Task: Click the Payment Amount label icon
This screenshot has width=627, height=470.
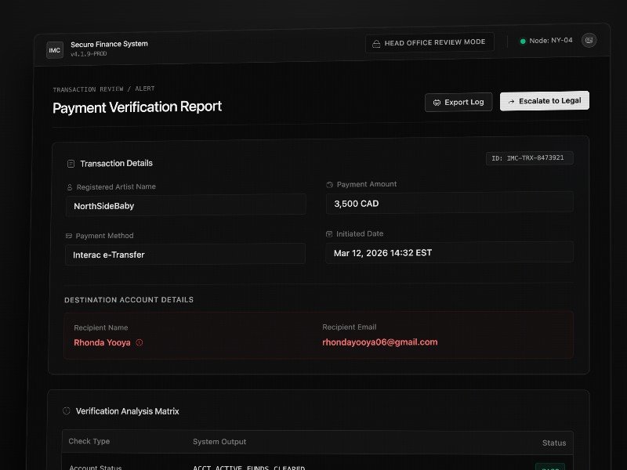Action: tap(330, 185)
